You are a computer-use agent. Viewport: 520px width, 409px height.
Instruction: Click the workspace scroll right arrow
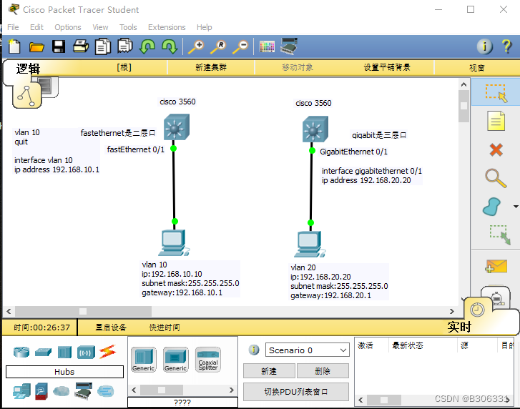[451, 311]
